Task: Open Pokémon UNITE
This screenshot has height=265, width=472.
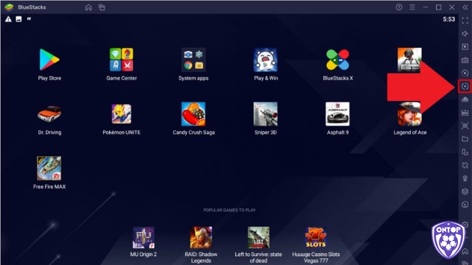Action: click(x=122, y=114)
